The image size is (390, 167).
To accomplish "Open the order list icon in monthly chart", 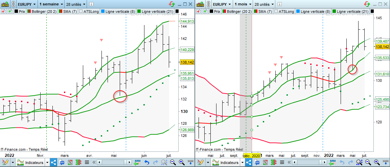I will pos(265,163).
